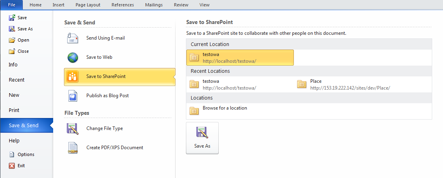Screen dimensions: 443x178
Task: Click the Close folder icon
Action: pos(12,51)
